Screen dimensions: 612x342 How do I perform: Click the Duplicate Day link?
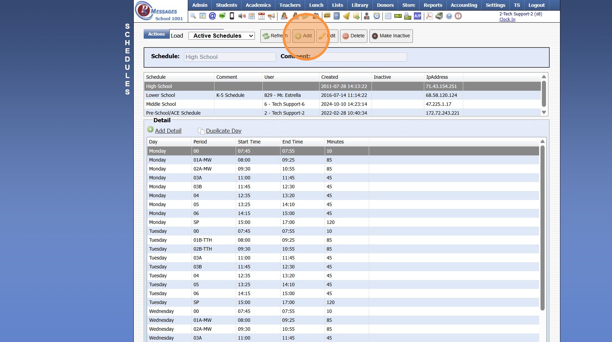[x=223, y=131]
